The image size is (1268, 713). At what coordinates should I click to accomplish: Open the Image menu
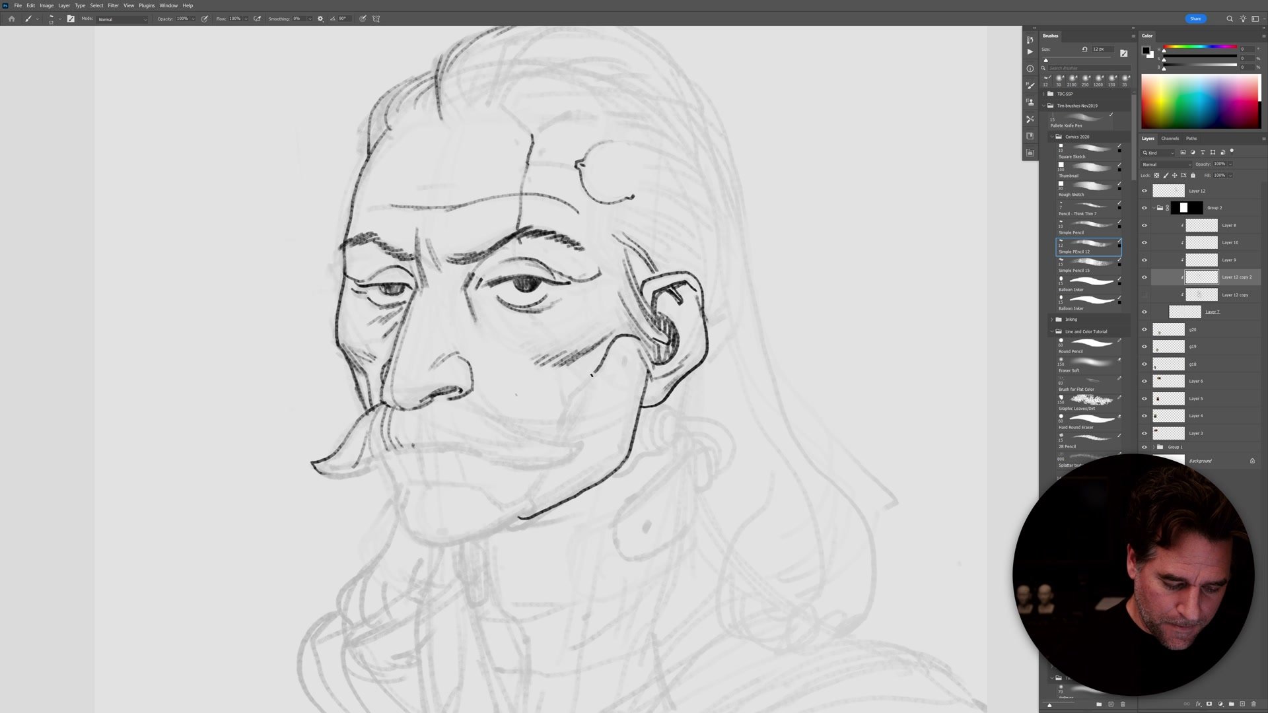click(x=46, y=5)
